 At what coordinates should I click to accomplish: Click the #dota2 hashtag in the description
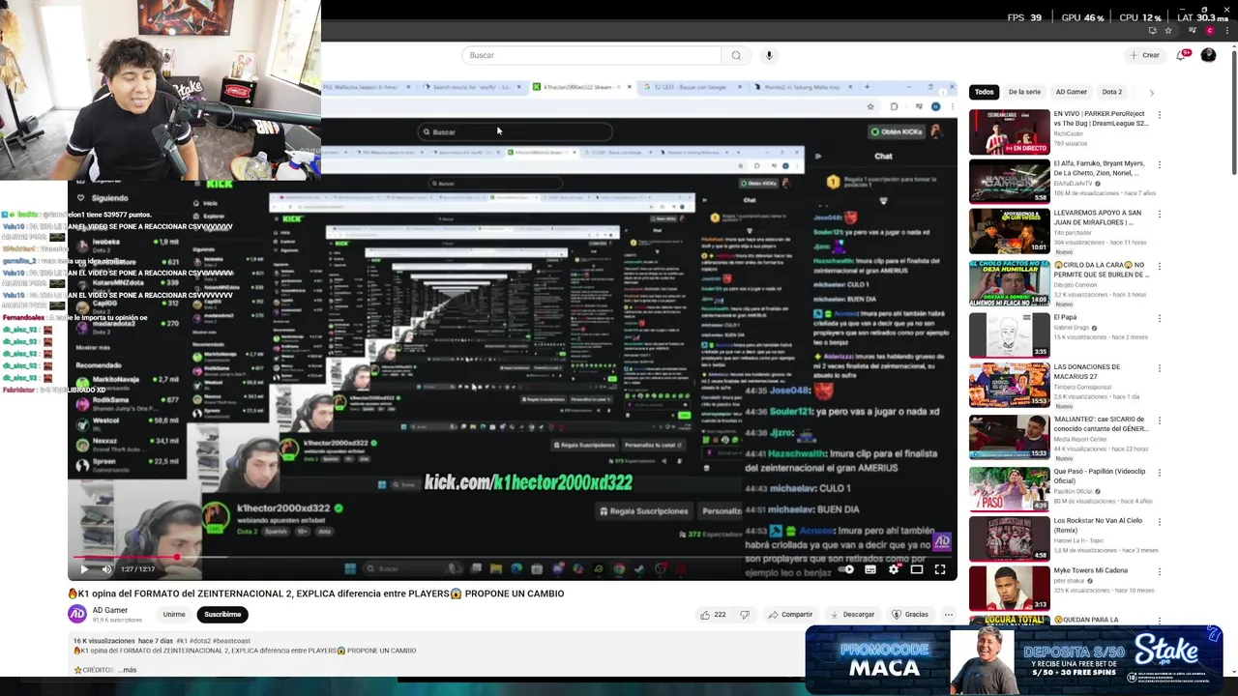coord(200,641)
